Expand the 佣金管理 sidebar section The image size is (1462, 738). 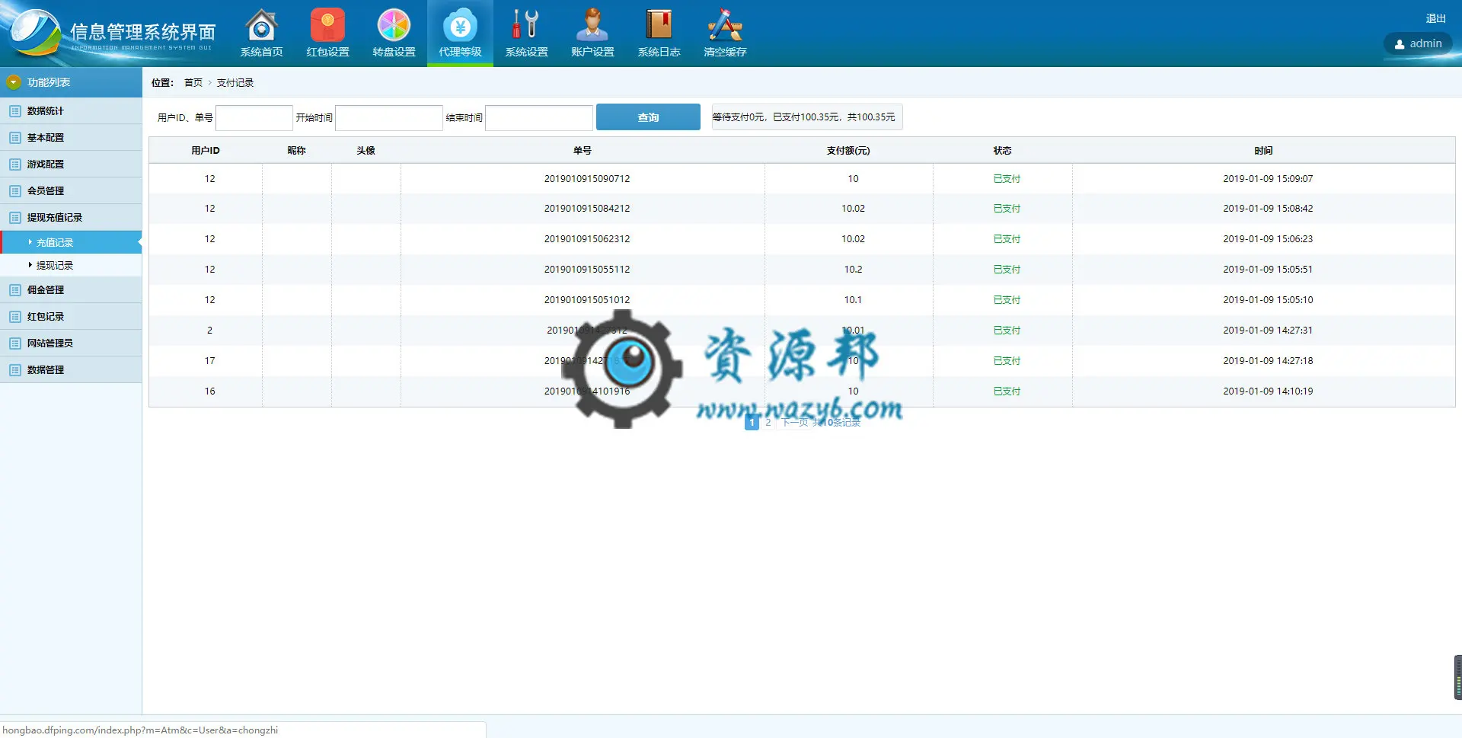click(x=71, y=289)
